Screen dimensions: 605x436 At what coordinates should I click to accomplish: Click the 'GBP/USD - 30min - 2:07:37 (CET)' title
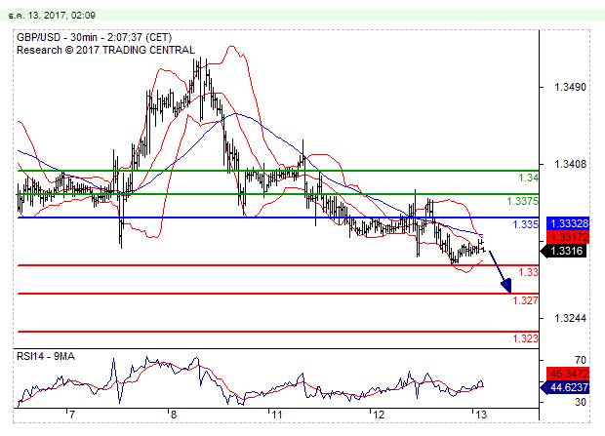point(94,37)
